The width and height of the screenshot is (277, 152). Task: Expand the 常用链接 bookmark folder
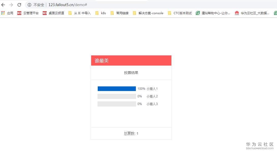[120, 13]
